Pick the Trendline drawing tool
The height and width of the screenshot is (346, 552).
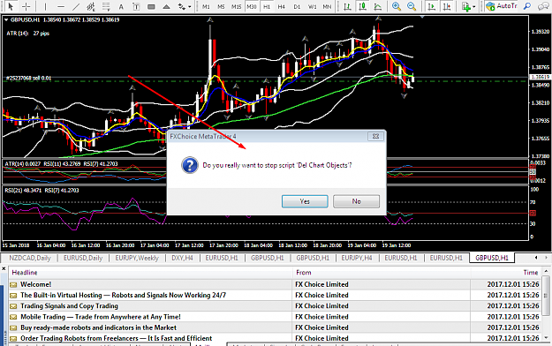point(76,6)
